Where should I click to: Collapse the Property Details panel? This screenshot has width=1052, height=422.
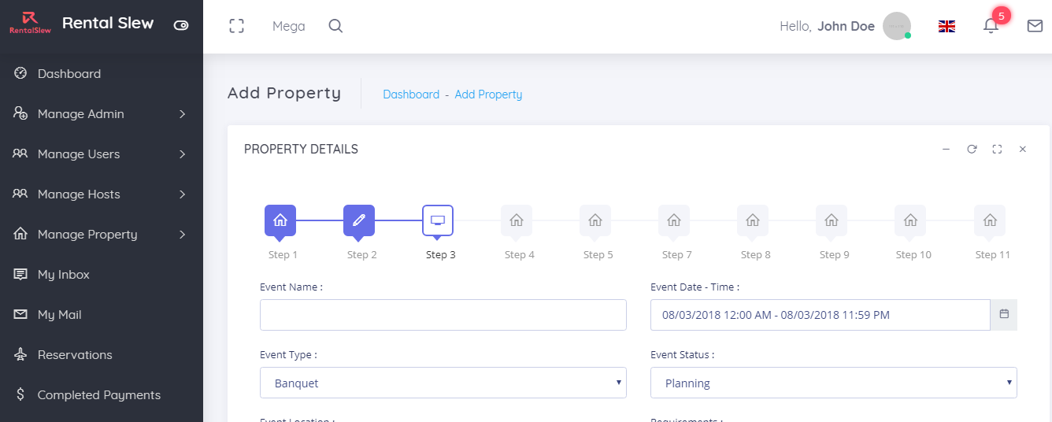pyautogui.click(x=946, y=149)
